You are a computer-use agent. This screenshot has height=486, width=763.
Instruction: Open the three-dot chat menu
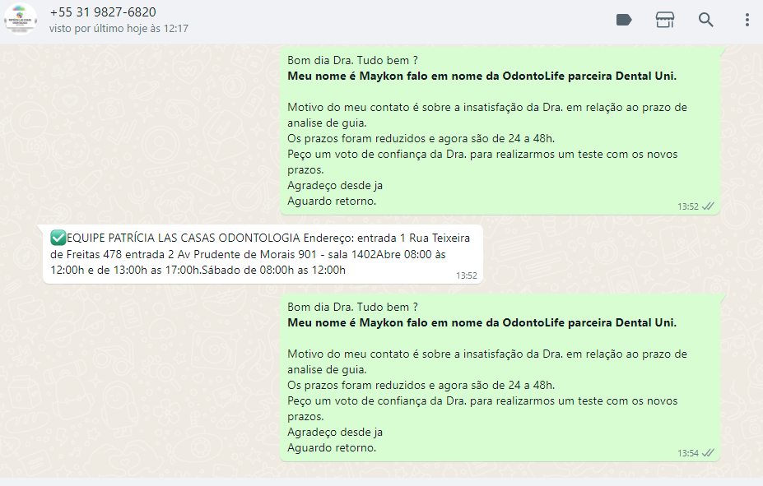(x=747, y=20)
